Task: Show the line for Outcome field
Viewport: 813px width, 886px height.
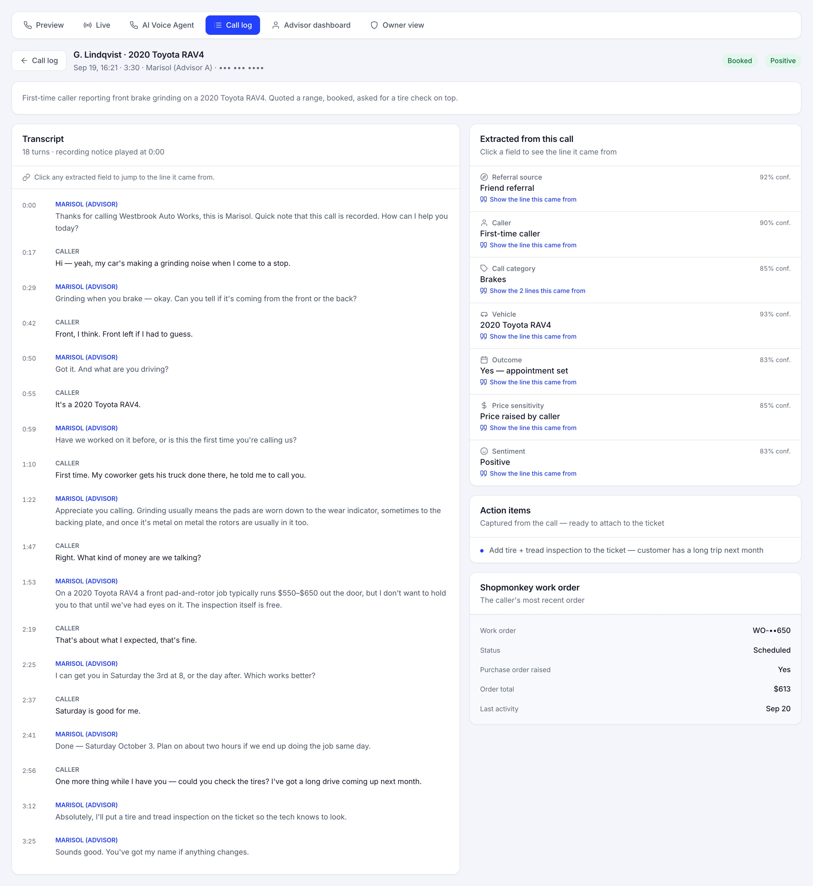Action: click(x=528, y=382)
